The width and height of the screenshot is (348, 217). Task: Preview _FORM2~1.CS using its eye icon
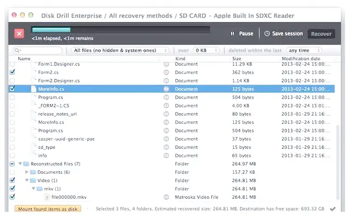tap(166, 106)
